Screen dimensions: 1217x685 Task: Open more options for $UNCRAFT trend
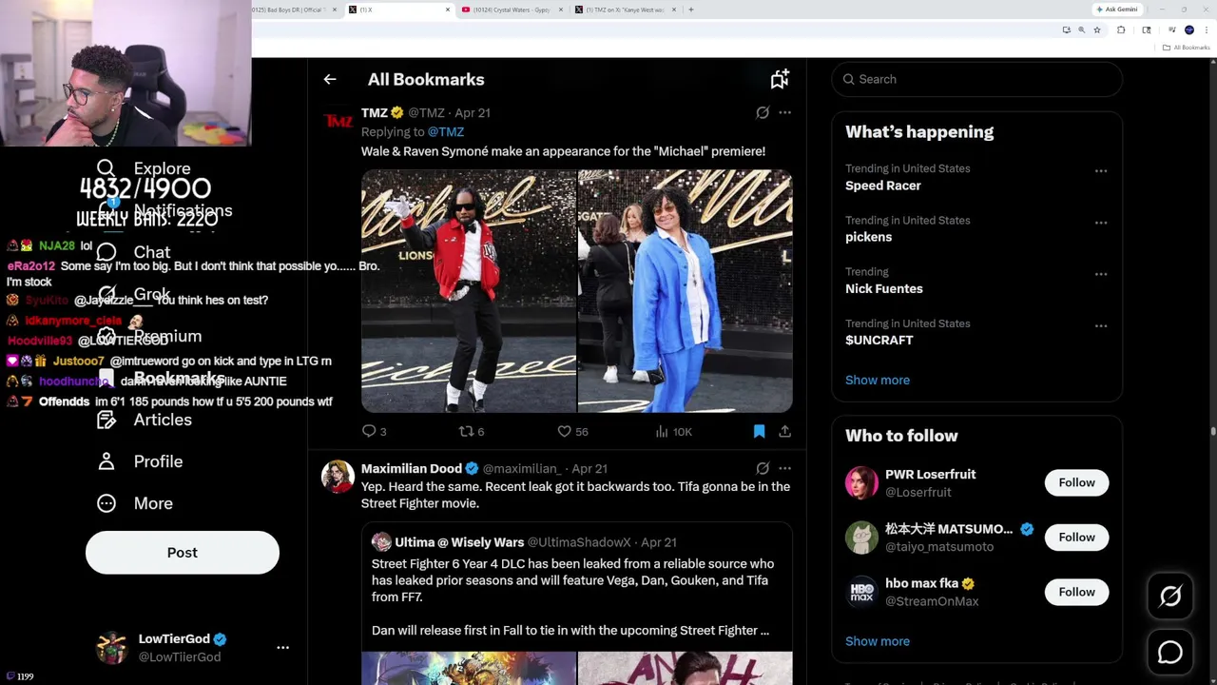pyautogui.click(x=1101, y=325)
